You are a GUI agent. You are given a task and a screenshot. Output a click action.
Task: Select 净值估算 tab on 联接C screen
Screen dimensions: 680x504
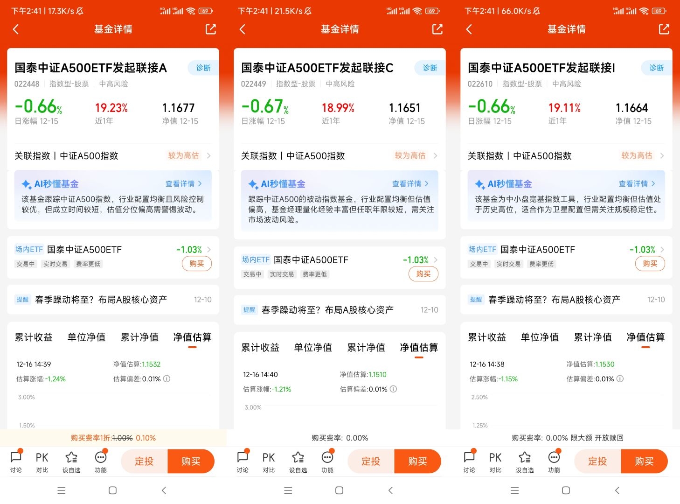pyautogui.click(x=419, y=348)
